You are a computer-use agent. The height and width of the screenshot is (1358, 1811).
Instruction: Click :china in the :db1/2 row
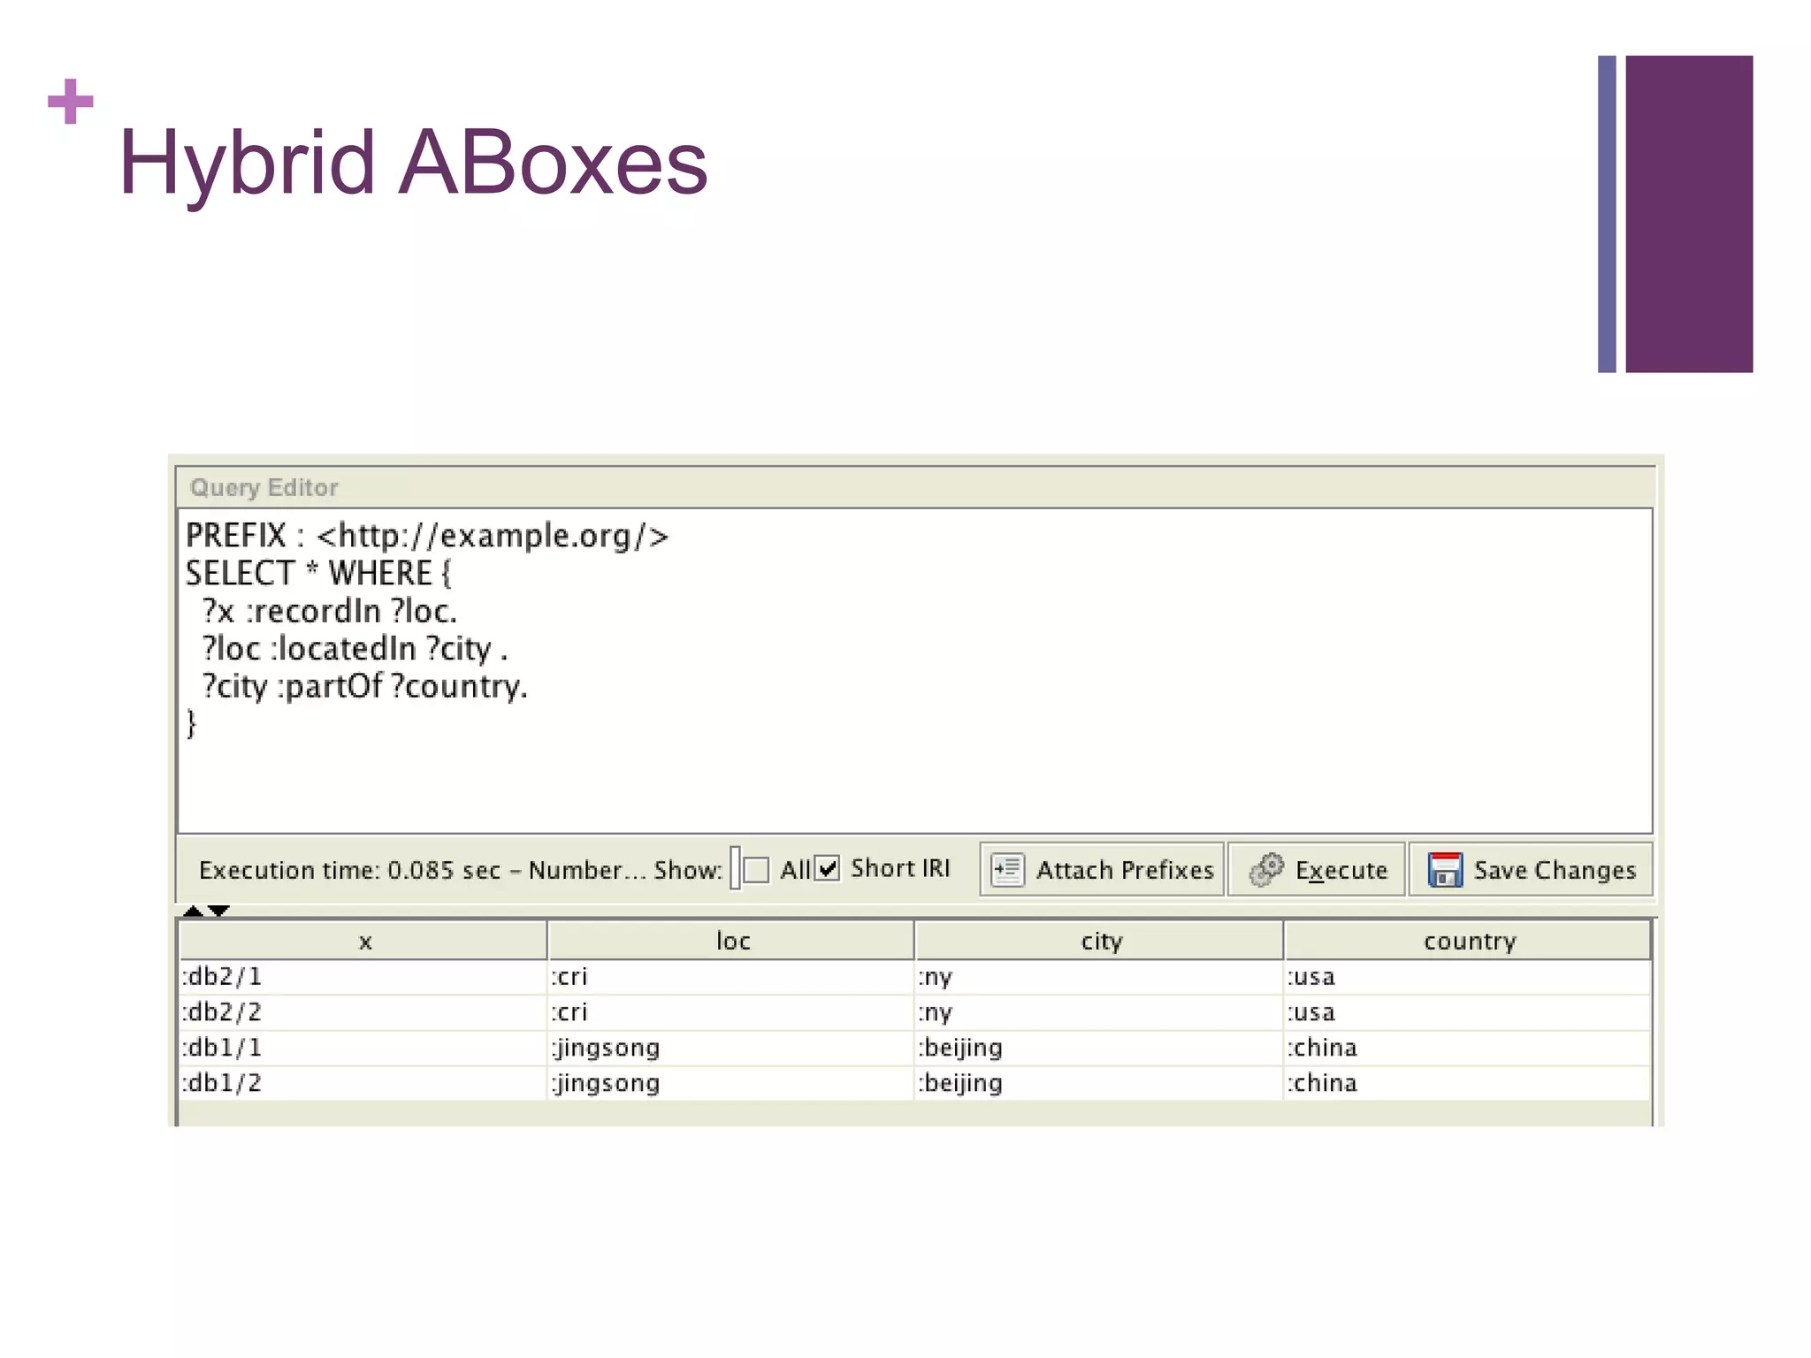click(x=1468, y=1083)
